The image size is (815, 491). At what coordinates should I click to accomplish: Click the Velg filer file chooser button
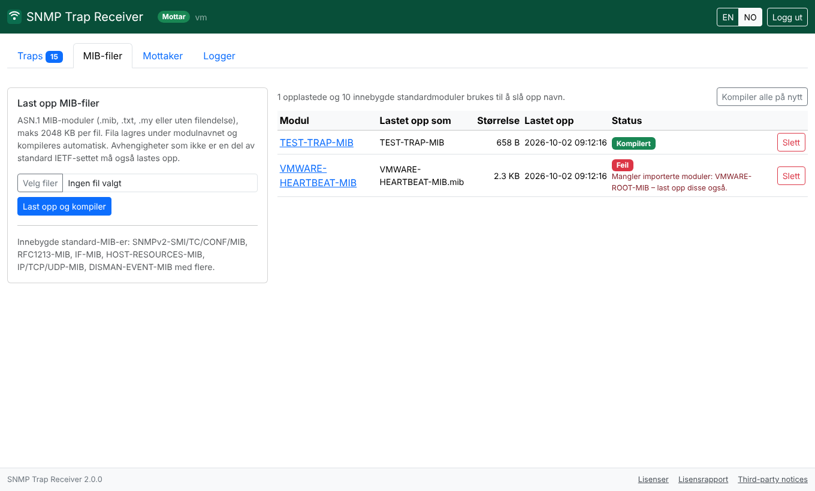click(x=40, y=183)
